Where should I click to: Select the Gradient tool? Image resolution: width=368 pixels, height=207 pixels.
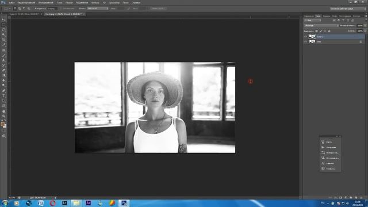click(x=3, y=75)
